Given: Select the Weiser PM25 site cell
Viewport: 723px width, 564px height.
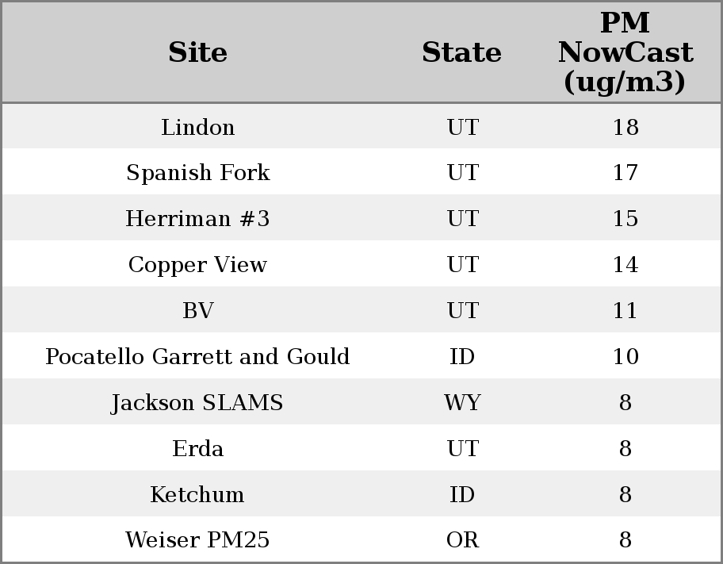Looking at the screenshot, I should click(x=197, y=540).
